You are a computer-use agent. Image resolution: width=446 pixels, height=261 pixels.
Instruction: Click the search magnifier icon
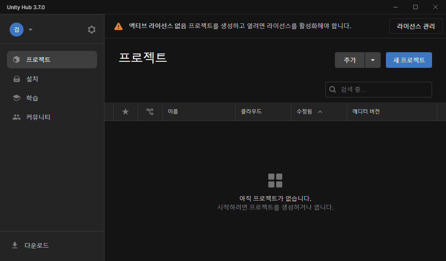332,90
